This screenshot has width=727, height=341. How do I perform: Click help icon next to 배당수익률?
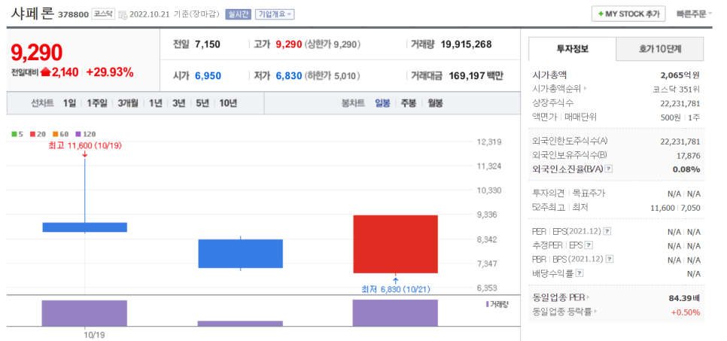pos(579,273)
